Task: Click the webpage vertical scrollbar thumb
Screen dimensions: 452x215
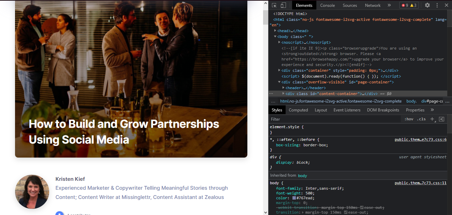Action: pos(265,17)
